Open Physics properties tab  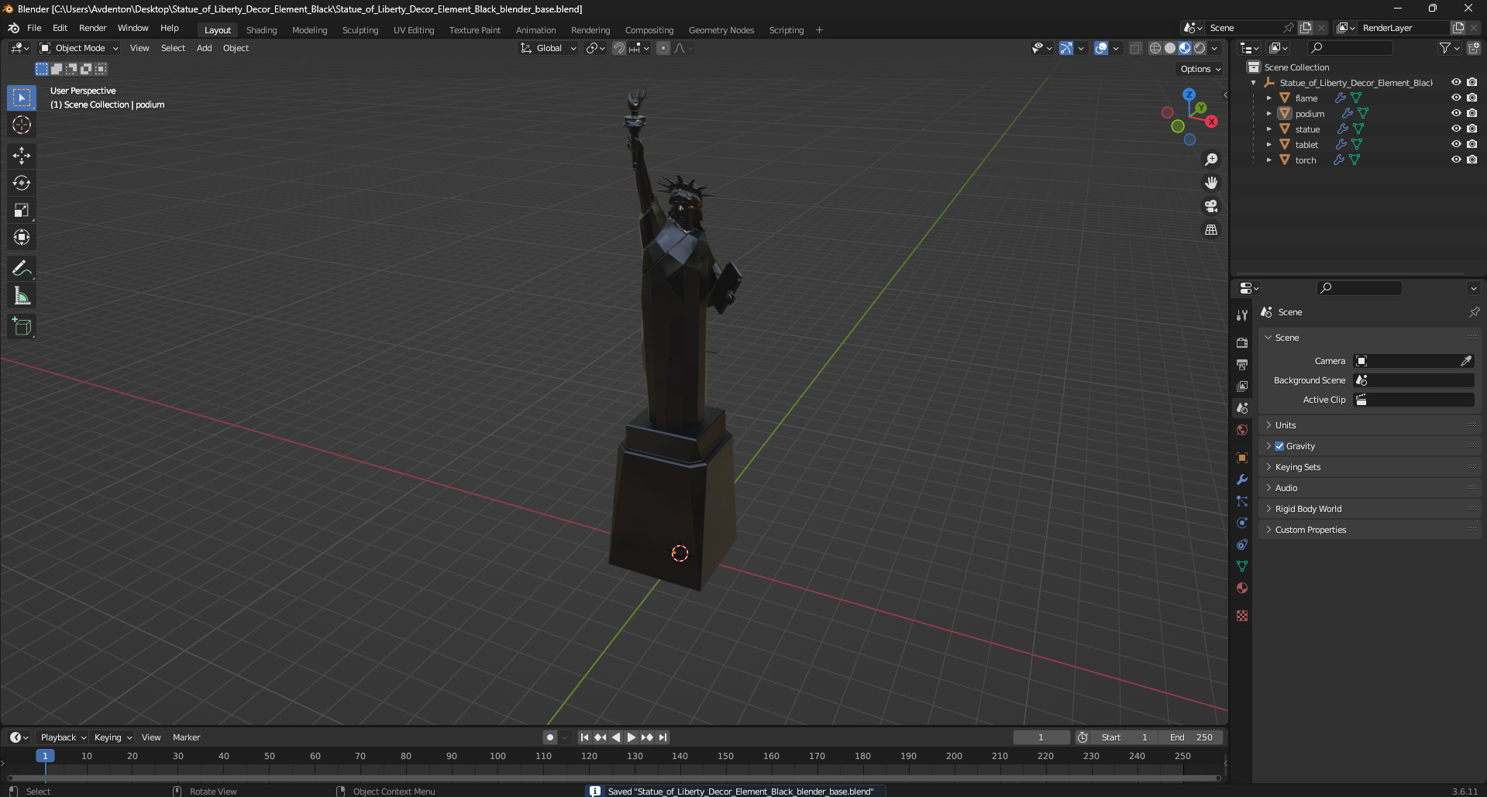pos(1242,523)
